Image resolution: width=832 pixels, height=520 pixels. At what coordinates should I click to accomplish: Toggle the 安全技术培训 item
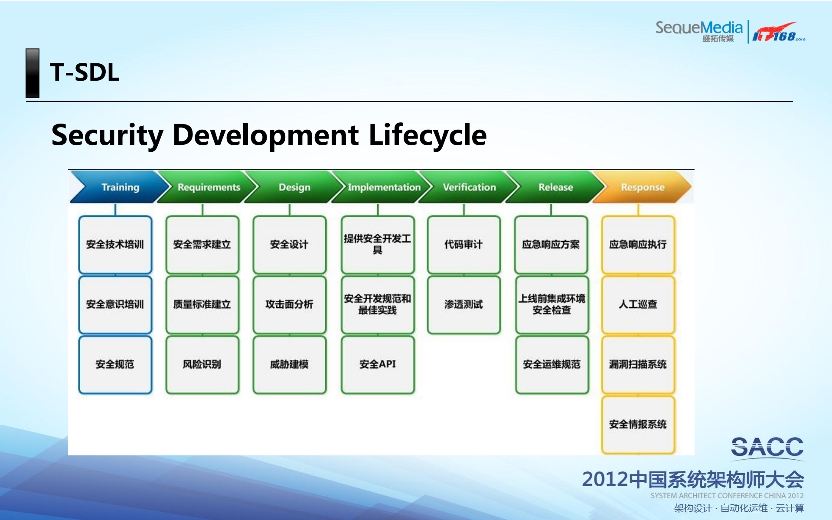pyautogui.click(x=115, y=245)
